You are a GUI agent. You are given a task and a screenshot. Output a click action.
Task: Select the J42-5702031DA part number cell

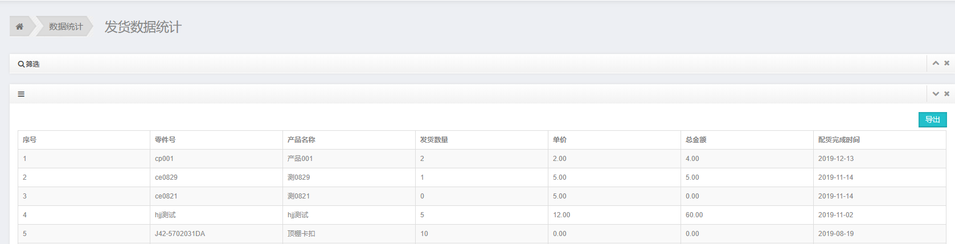(x=180, y=234)
